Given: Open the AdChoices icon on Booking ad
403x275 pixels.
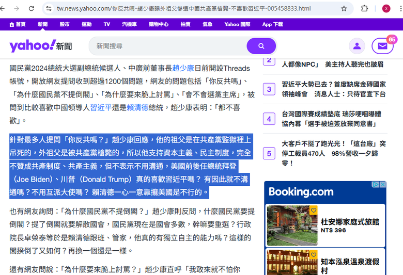Looking at the screenshot, I should click(376, 184).
